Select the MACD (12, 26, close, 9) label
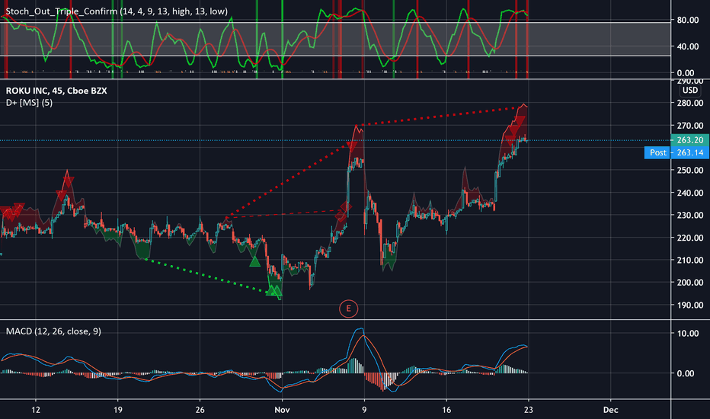 tap(53, 331)
